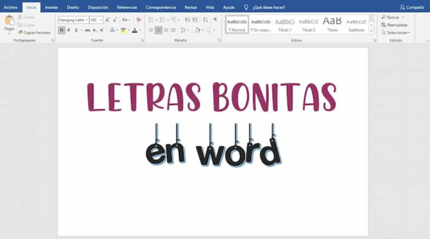Open the Estilos pane launcher
Image resolution: width=430 pixels, height=239 pixels.
[375, 40]
